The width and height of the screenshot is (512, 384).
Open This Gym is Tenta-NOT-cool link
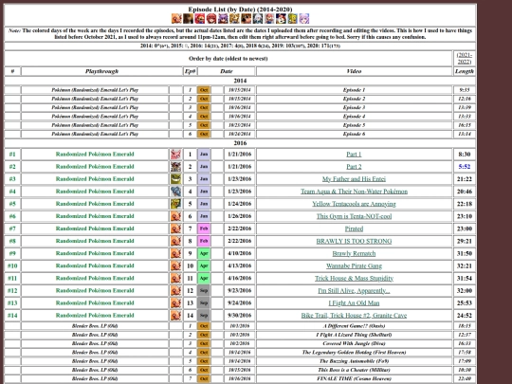click(354, 216)
